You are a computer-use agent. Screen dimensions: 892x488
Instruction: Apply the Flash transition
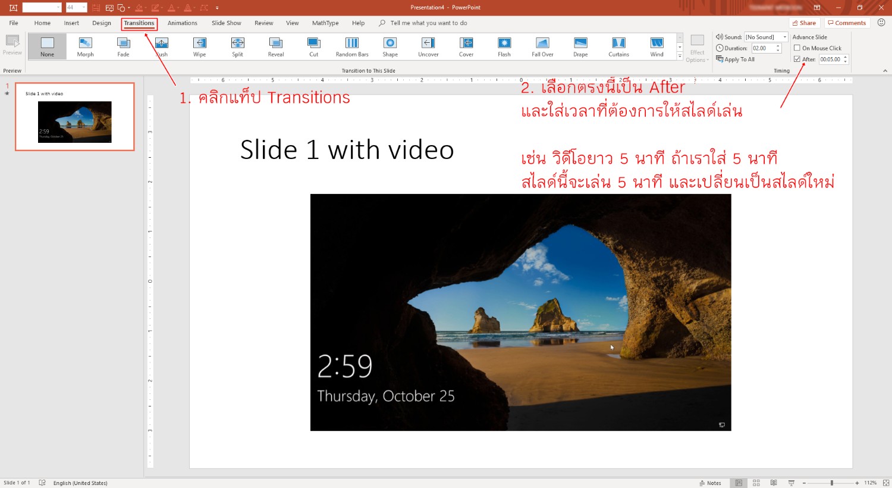pyautogui.click(x=504, y=46)
